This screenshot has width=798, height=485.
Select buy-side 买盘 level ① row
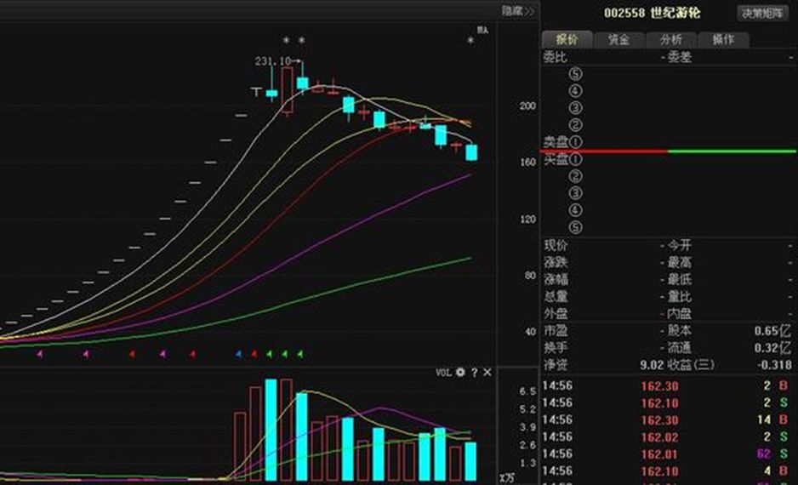668,160
